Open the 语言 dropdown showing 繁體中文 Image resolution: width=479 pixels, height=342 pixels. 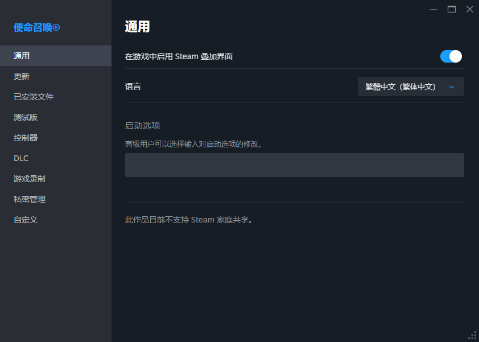click(410, 86)
